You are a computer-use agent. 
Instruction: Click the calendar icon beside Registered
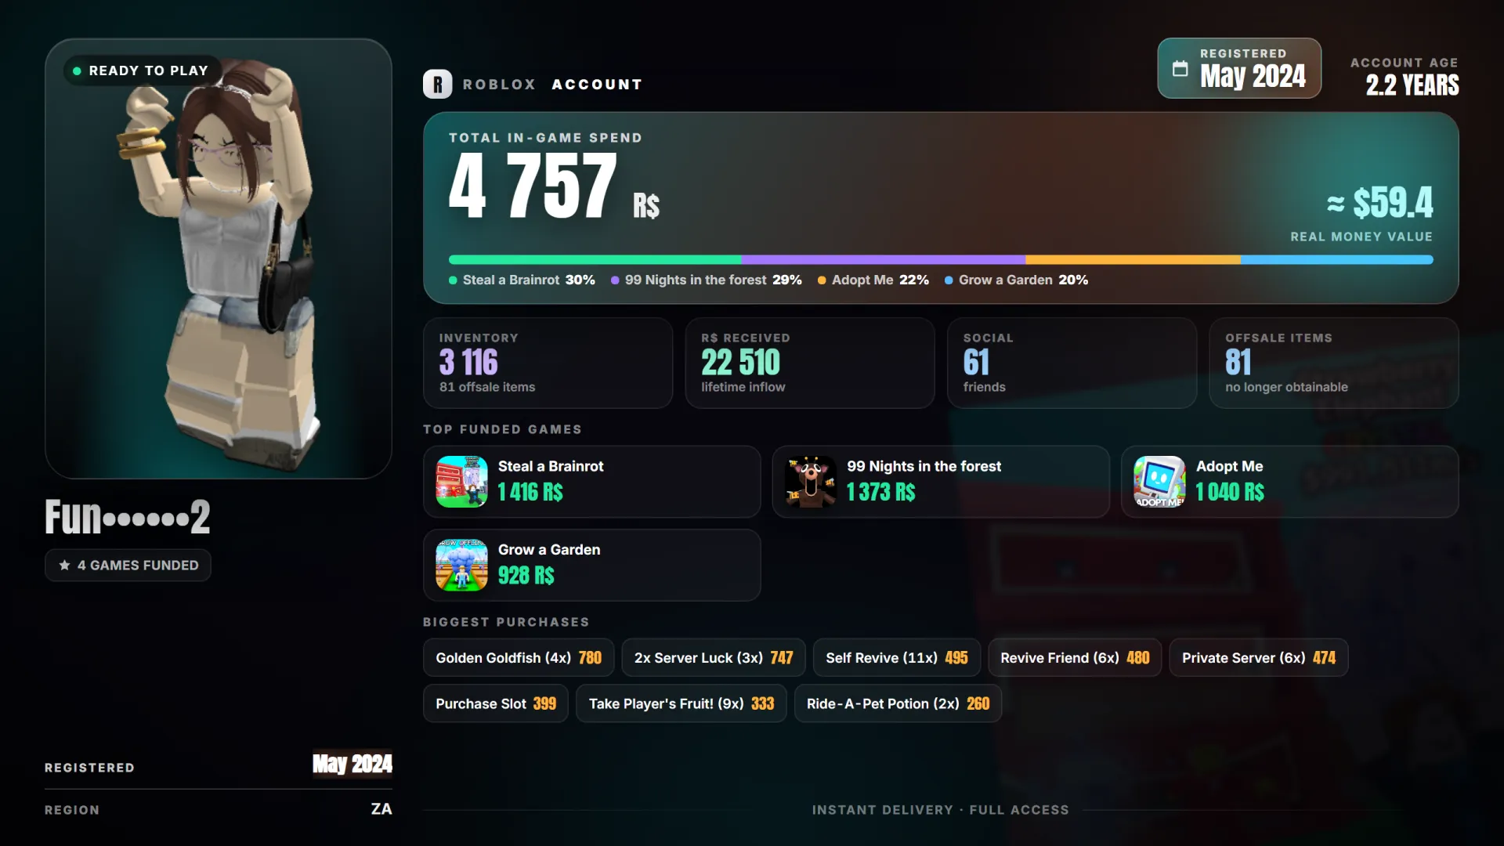click(x=1180, y=69)
